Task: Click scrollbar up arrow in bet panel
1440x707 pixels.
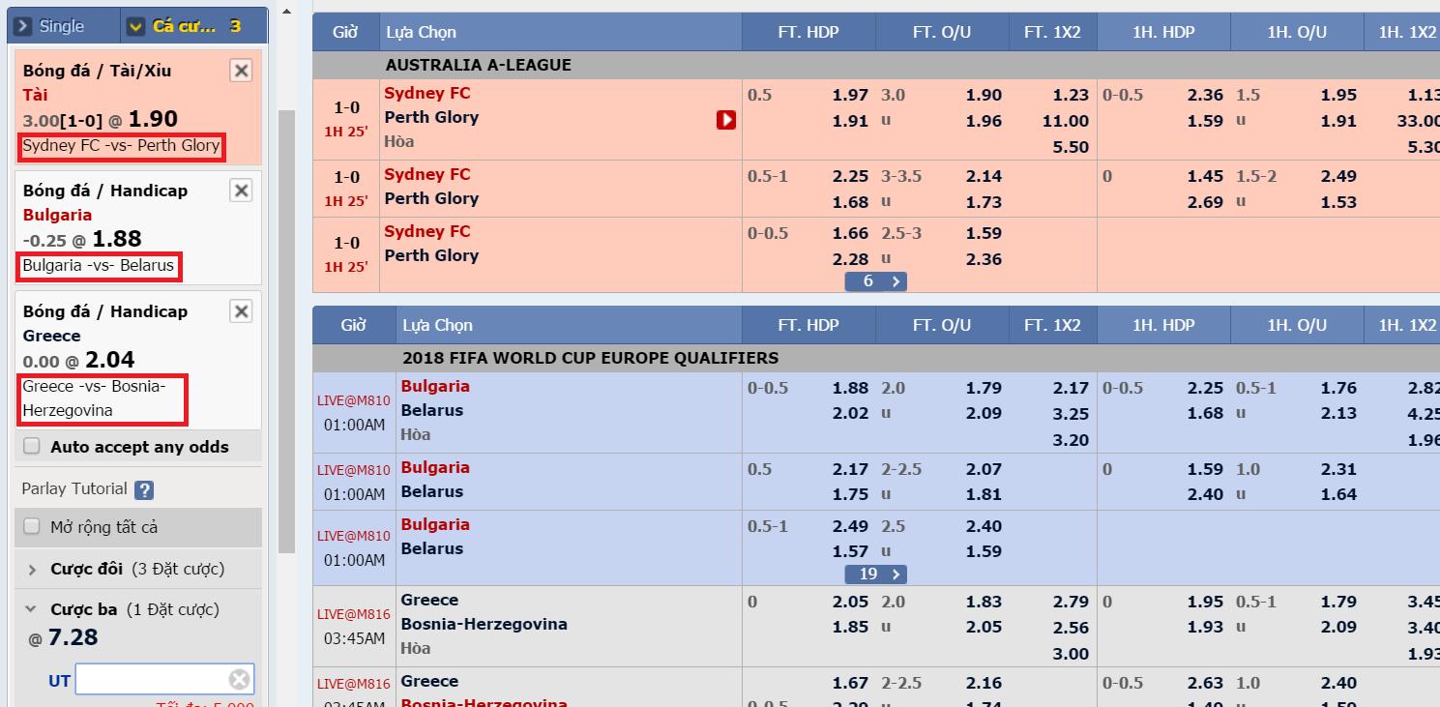Action: pyautogui.click(x=286, y=12)
